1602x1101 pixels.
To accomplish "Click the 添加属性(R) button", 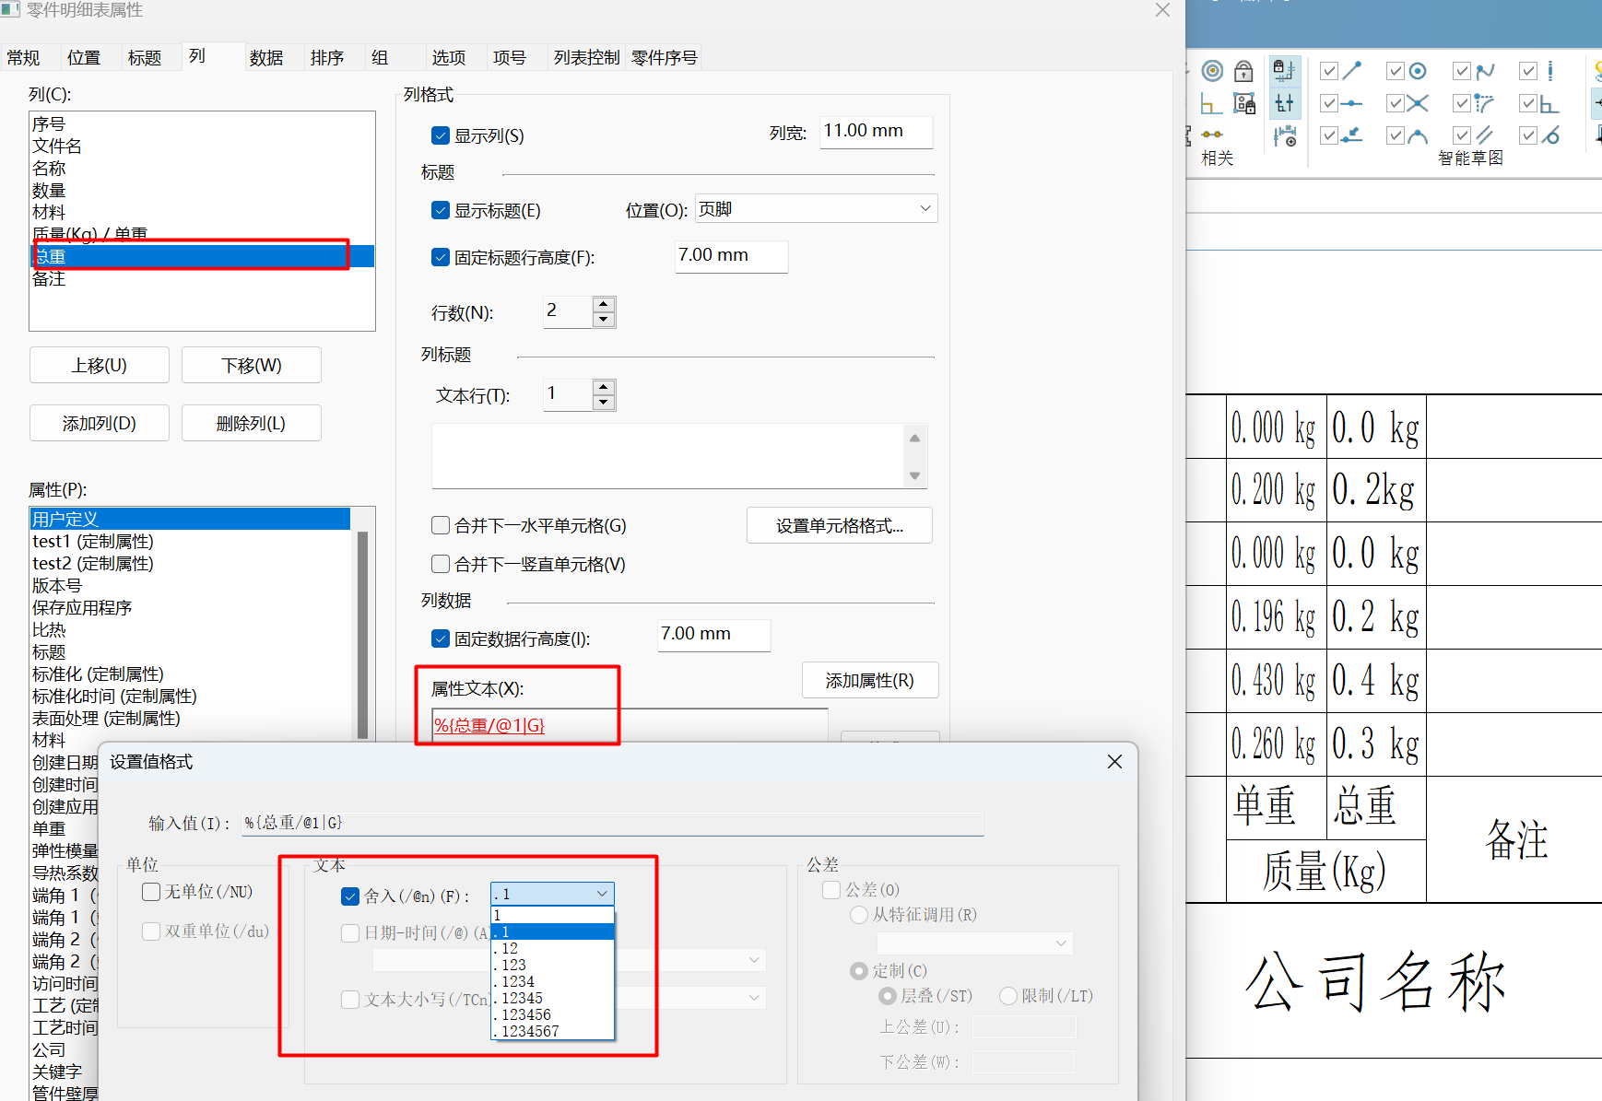I will (x=869, y=681).
